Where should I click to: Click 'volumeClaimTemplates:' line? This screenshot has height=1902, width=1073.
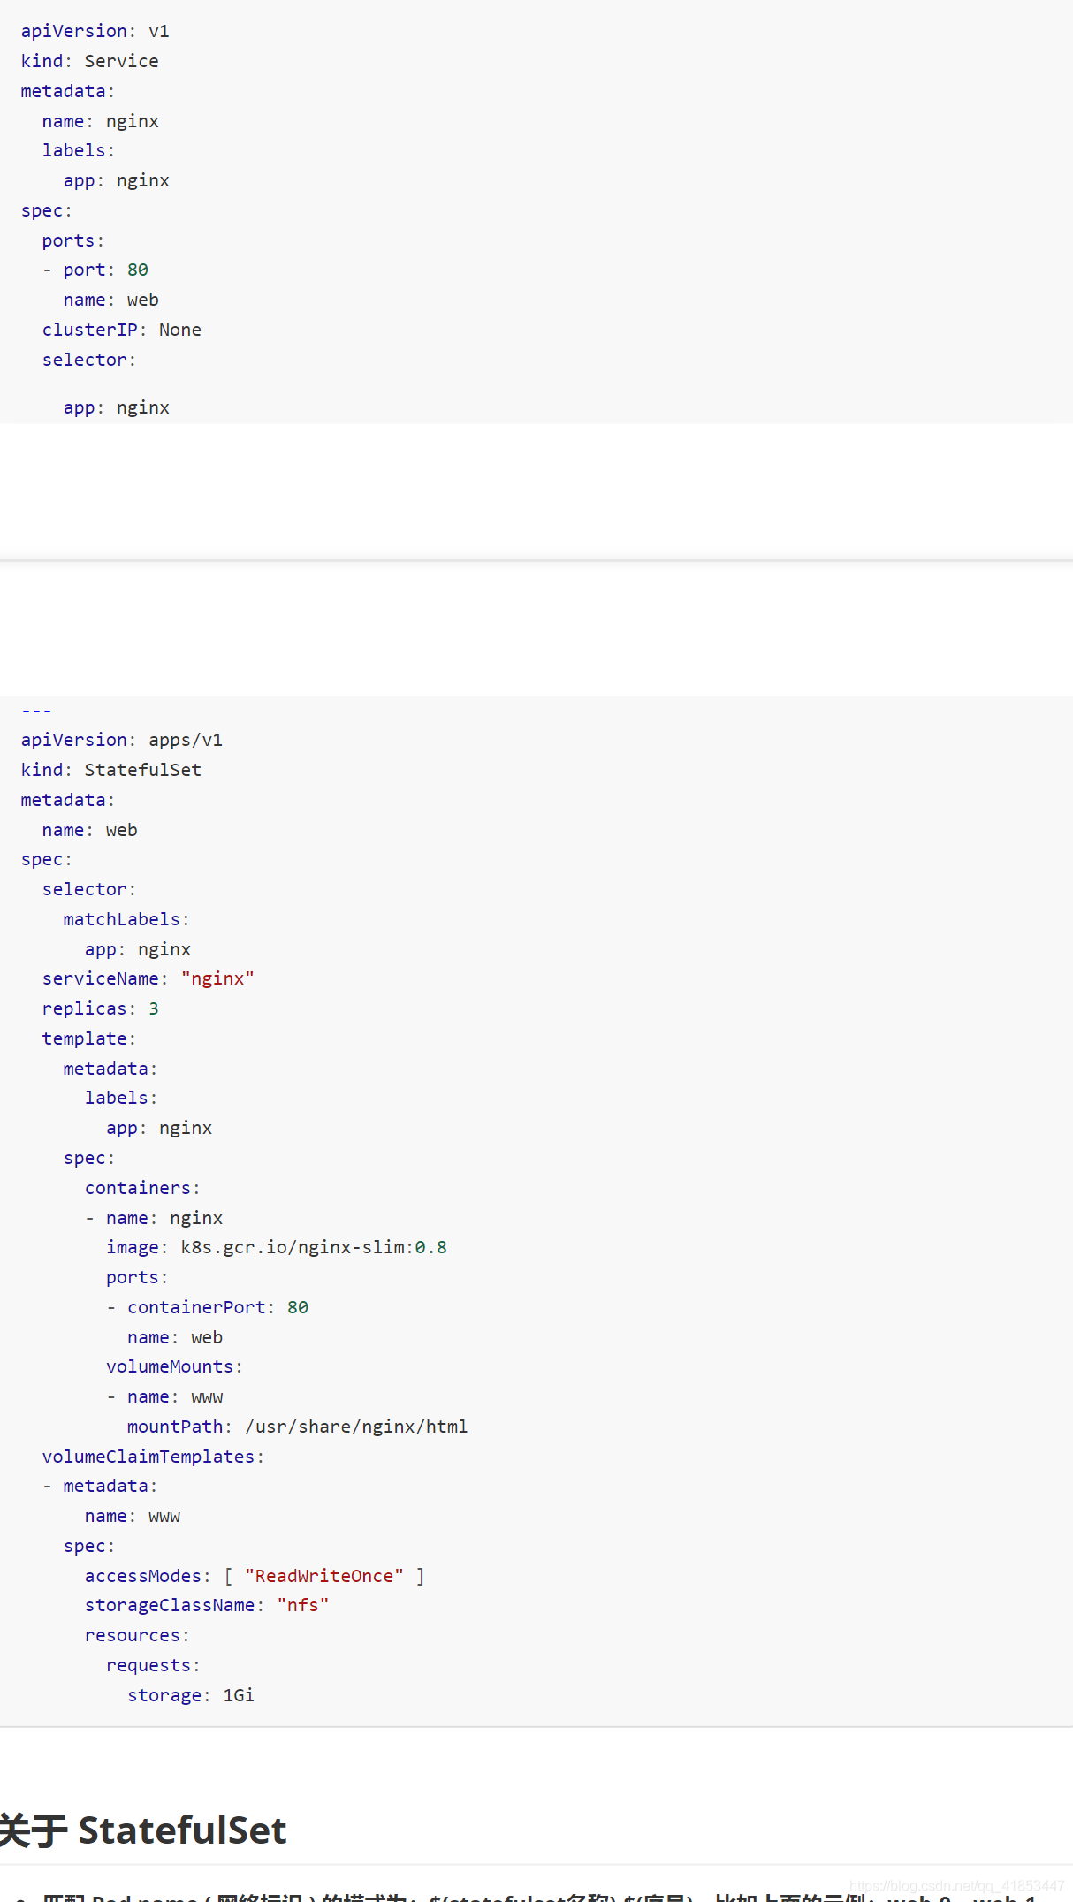coord(153,1457)
